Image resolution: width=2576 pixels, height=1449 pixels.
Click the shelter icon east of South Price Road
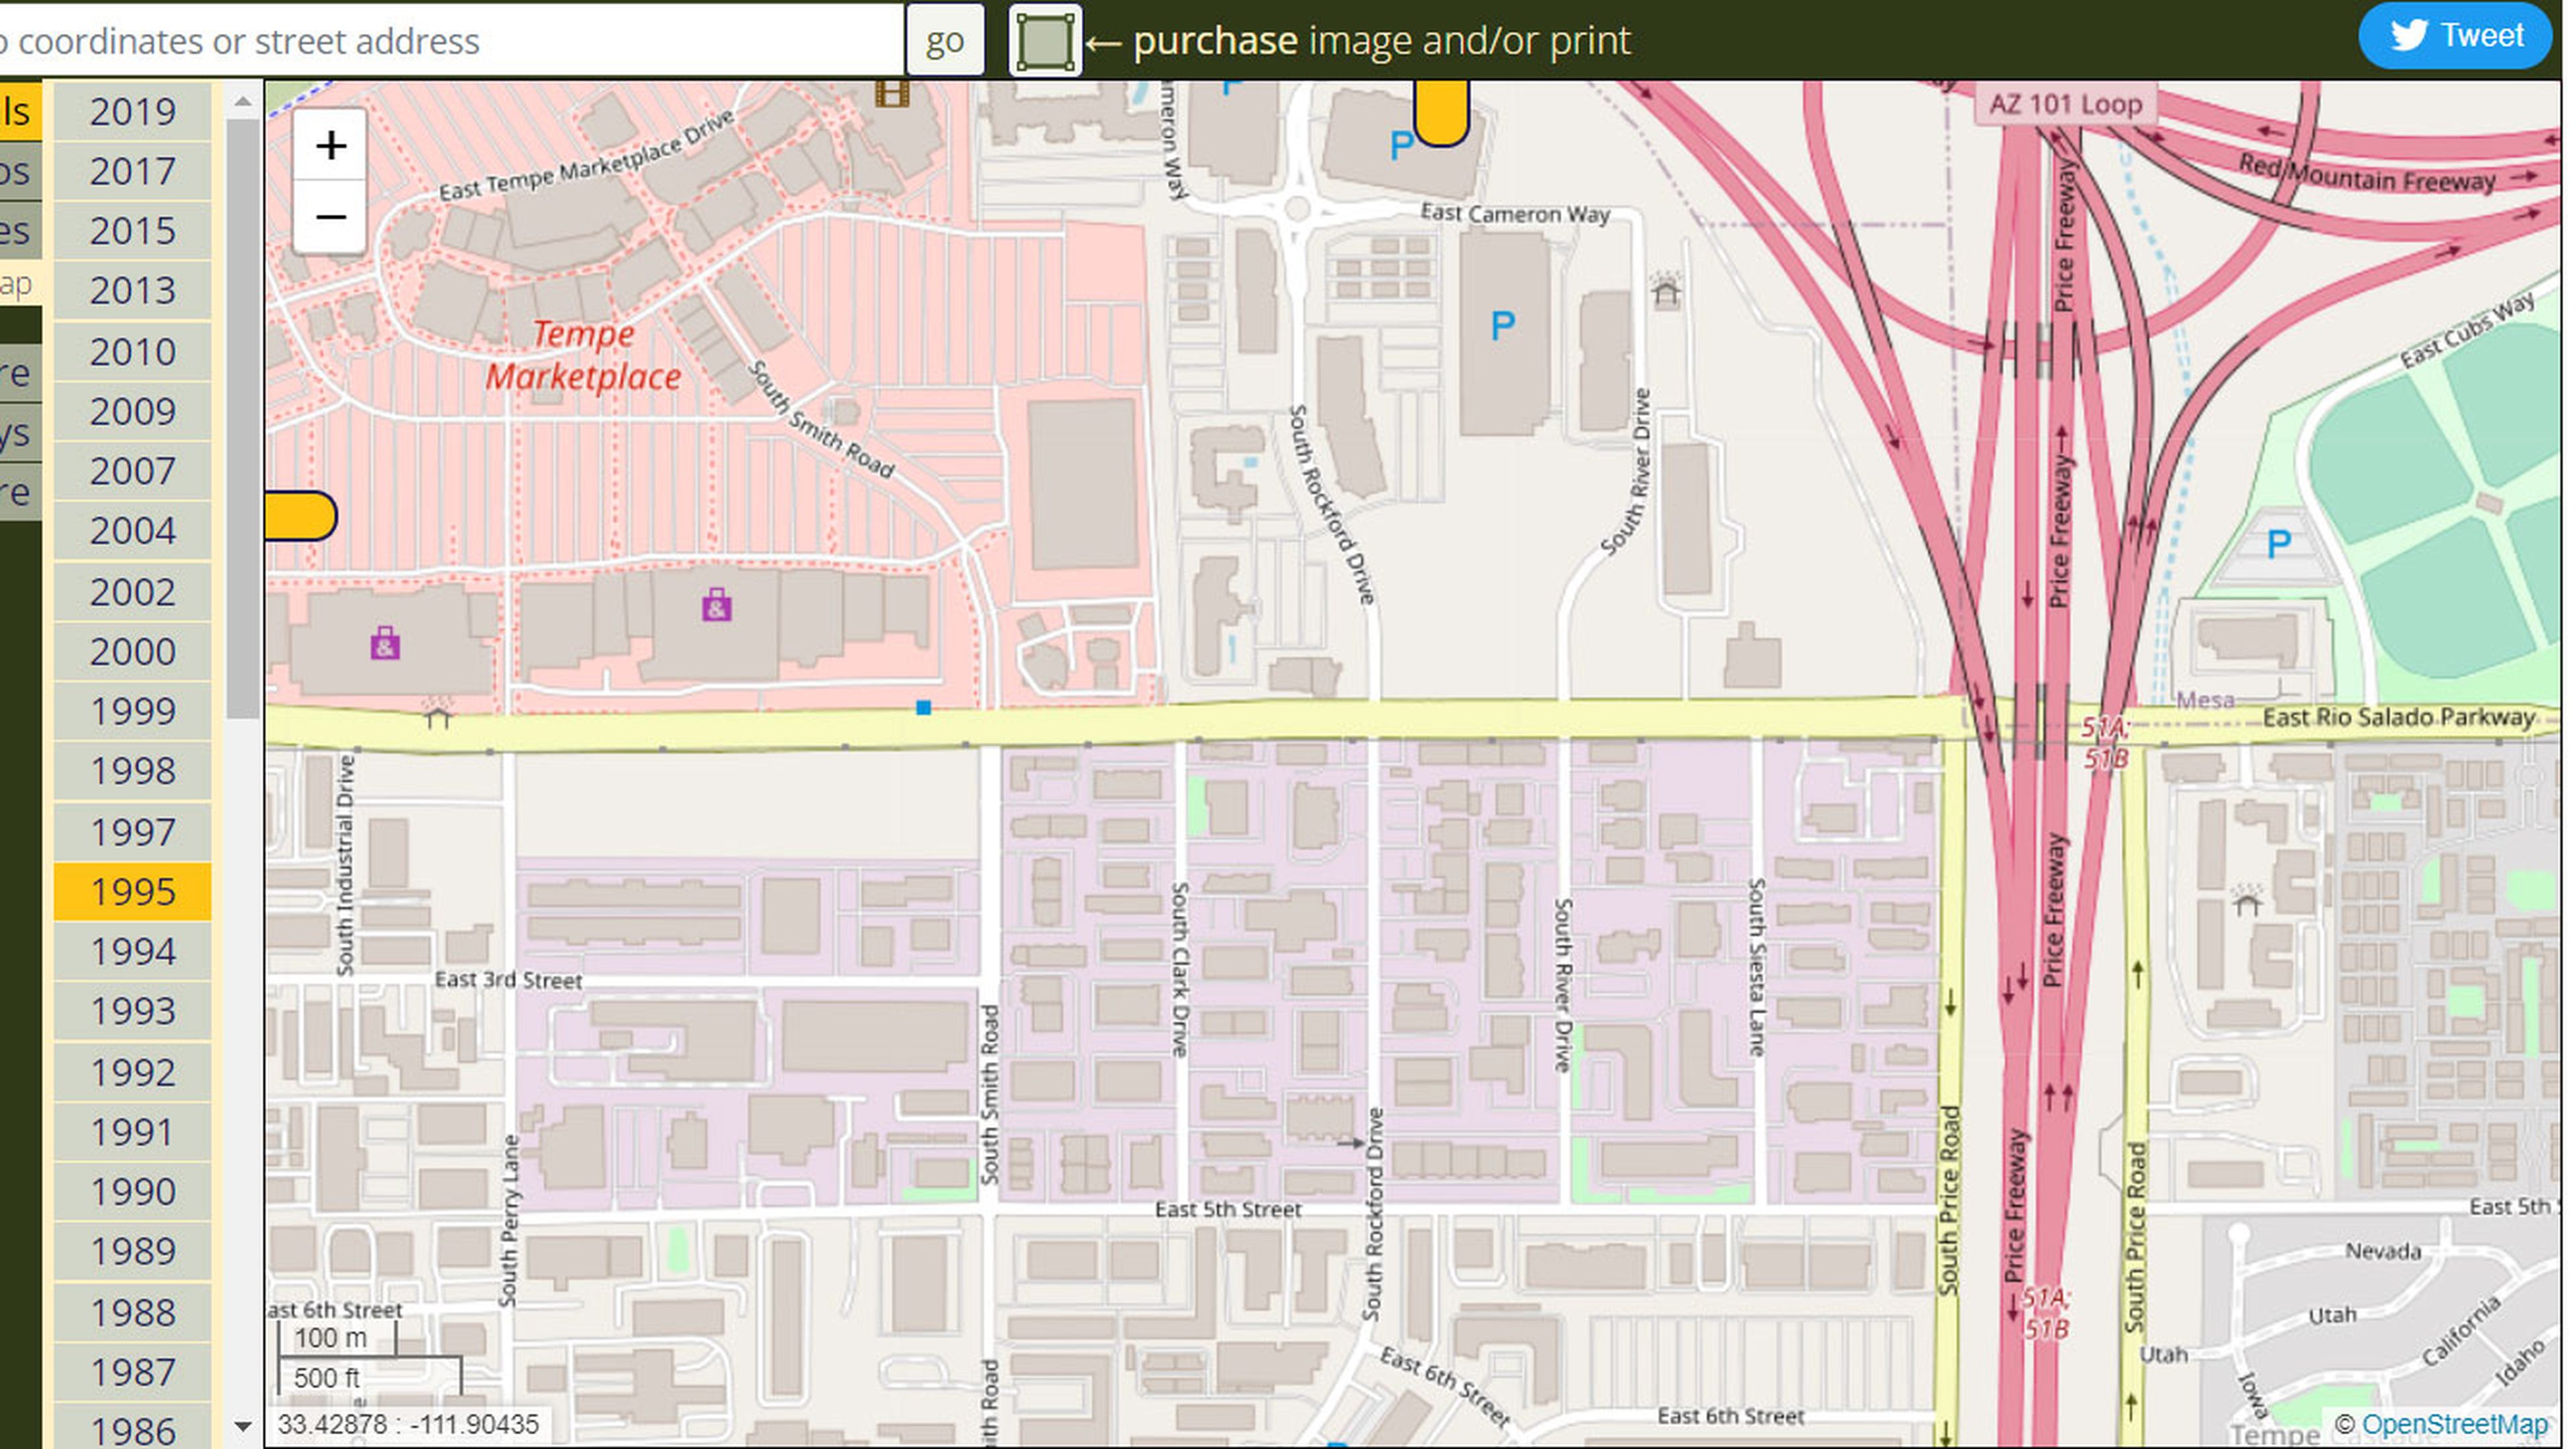(x=2247, y=901)
